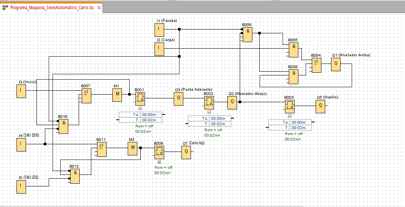Screen dimensions: 405x207
Task: Expand the B008 timer parameter box
Action: coord(159,162)
